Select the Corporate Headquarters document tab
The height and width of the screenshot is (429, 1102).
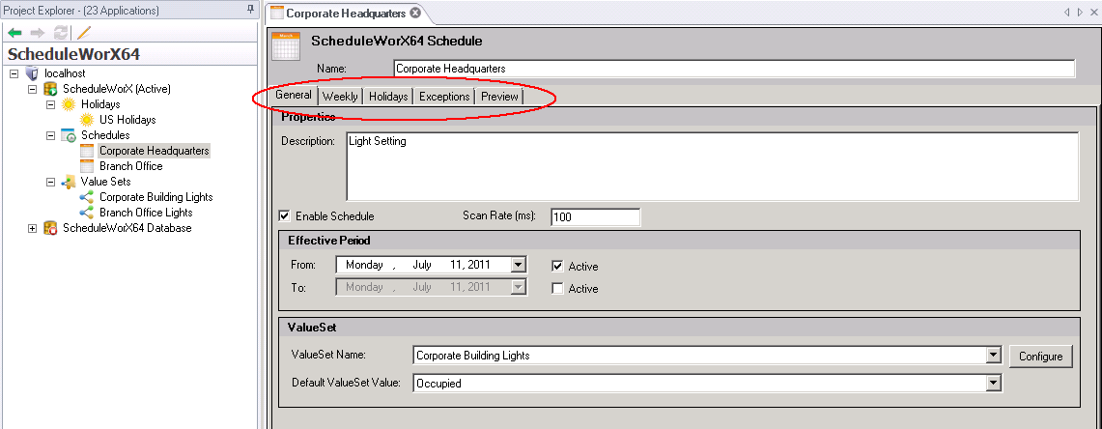pos(345,13)
